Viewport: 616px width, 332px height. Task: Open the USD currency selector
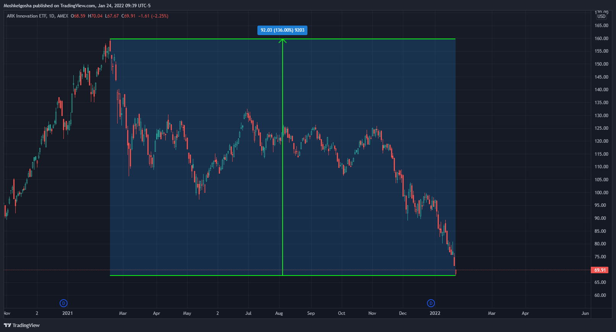click(x=601, y=16)
